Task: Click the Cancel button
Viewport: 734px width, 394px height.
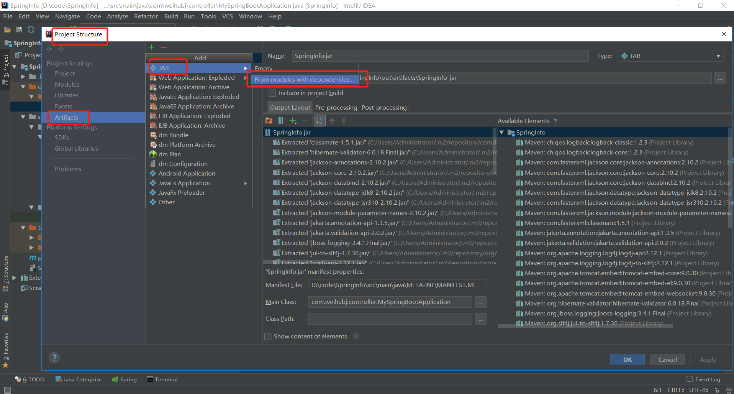Action: [x=667, y=360]
